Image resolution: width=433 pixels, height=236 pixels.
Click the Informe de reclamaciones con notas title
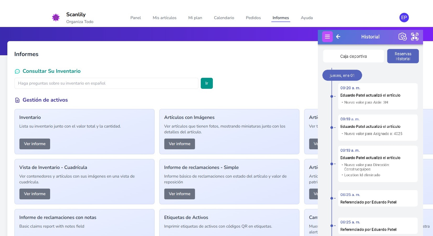(x=58, y=217)
